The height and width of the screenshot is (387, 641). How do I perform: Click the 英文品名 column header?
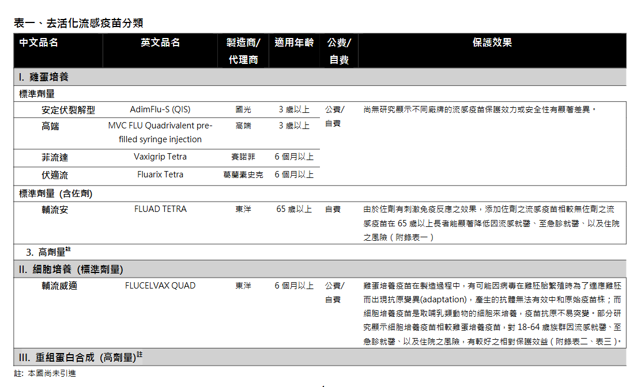point(160,43)
